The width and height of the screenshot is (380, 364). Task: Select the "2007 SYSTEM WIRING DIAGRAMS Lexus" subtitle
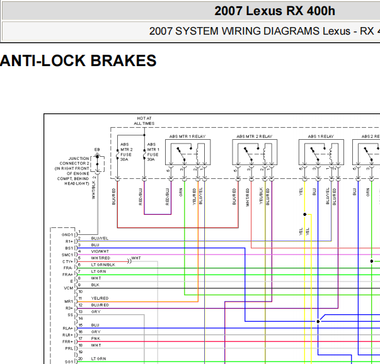pos(250,31)
